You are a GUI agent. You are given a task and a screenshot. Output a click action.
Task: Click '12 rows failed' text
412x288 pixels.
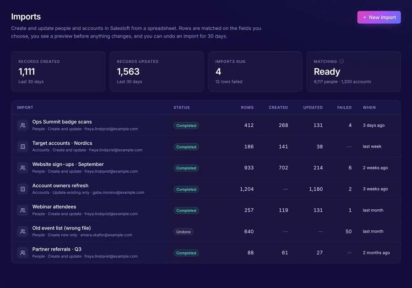[x=229, y=82]
